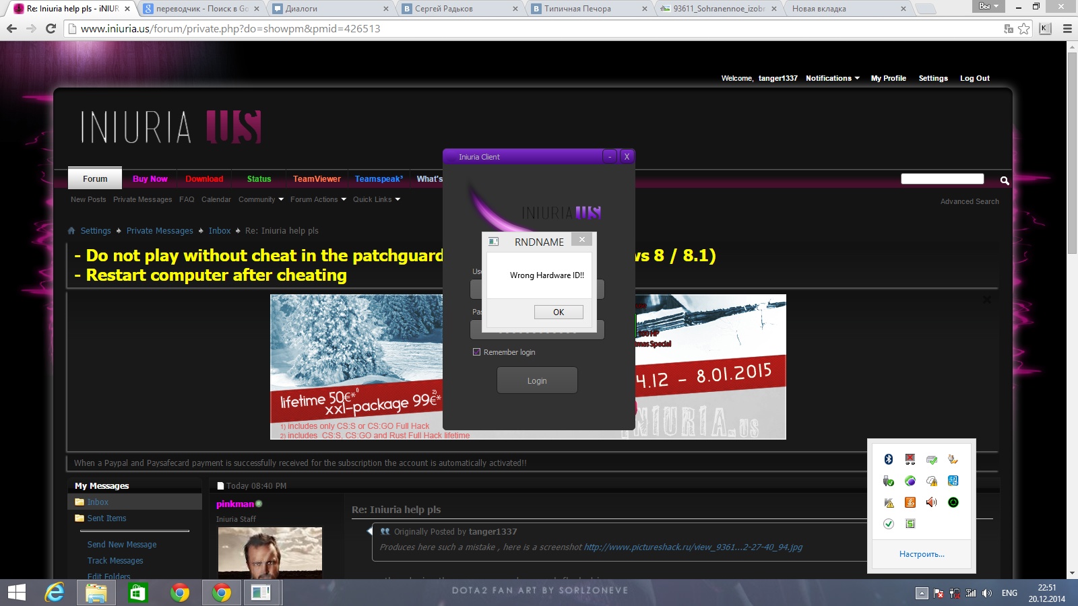Open the Windows Store from the taskbar
This screenshot has width=1078, height=606.
click(138, 593)
